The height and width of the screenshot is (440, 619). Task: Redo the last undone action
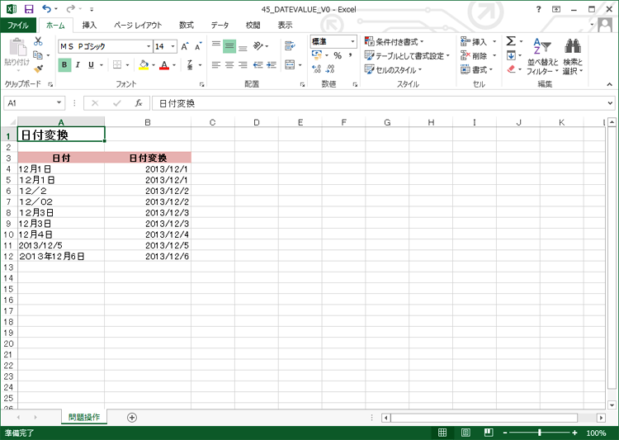click(x=71, y=9)
